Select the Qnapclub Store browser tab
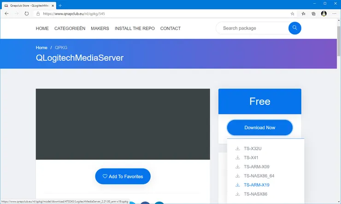 [29, 6]
